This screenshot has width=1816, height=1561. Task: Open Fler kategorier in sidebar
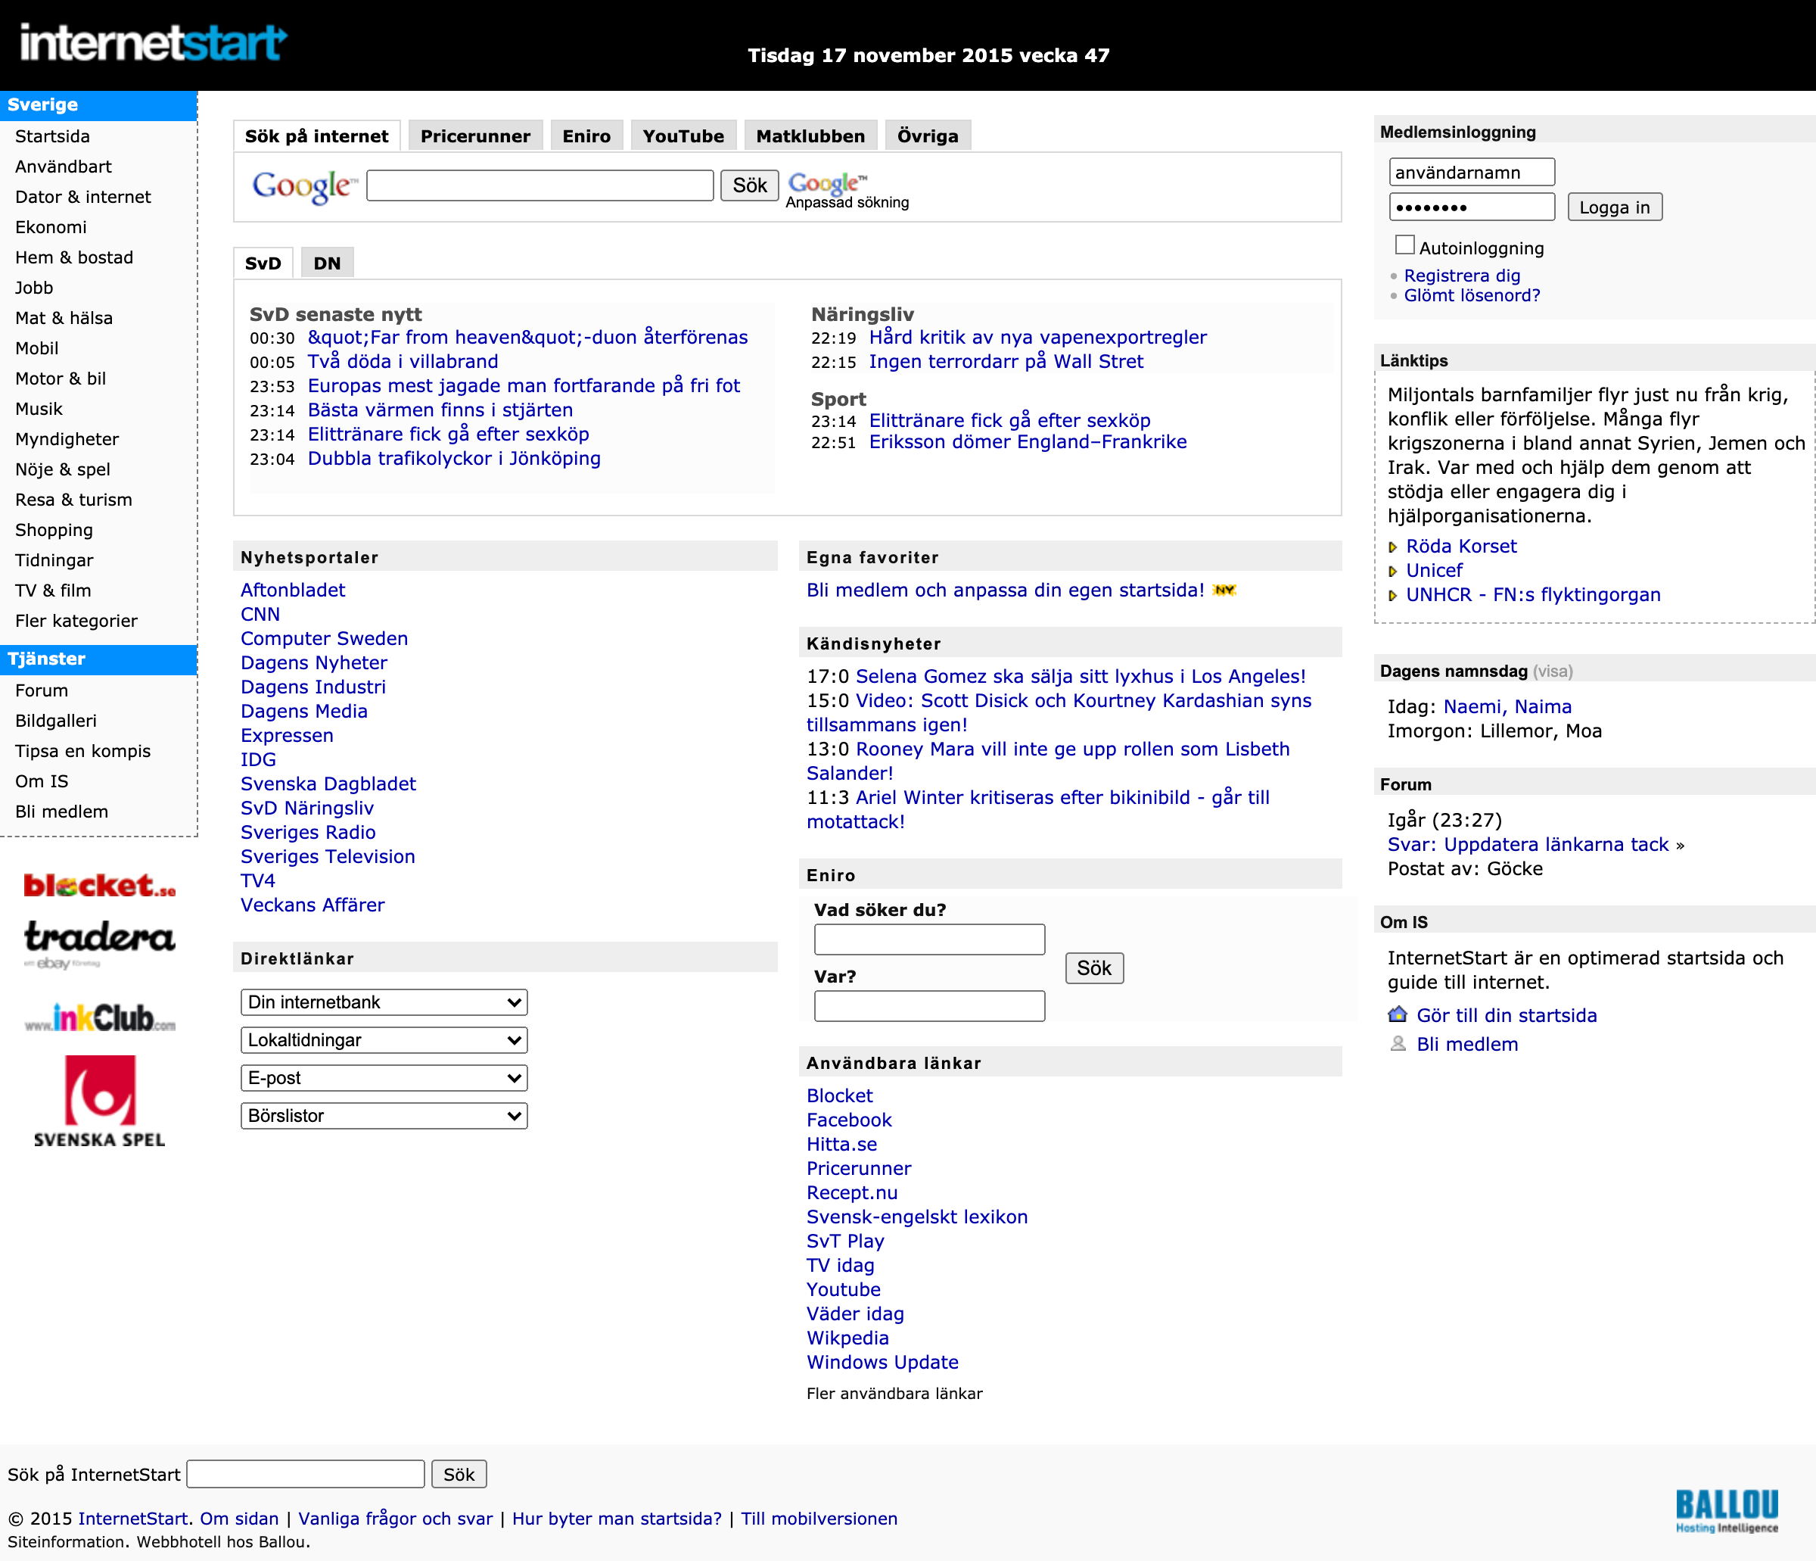pyautogui.click(x=76, y=621)
